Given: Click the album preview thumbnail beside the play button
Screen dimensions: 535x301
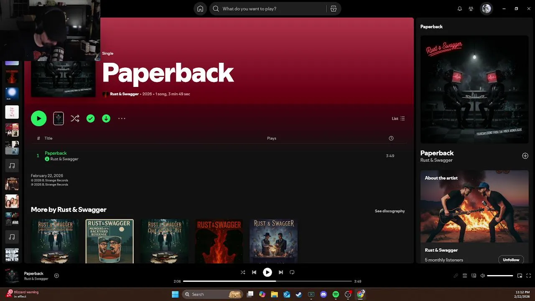Looking at the screenshot, I should [x=59, y=119].
